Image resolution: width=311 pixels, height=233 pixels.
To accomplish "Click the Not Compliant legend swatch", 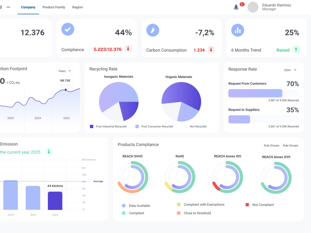I will 247,205.
